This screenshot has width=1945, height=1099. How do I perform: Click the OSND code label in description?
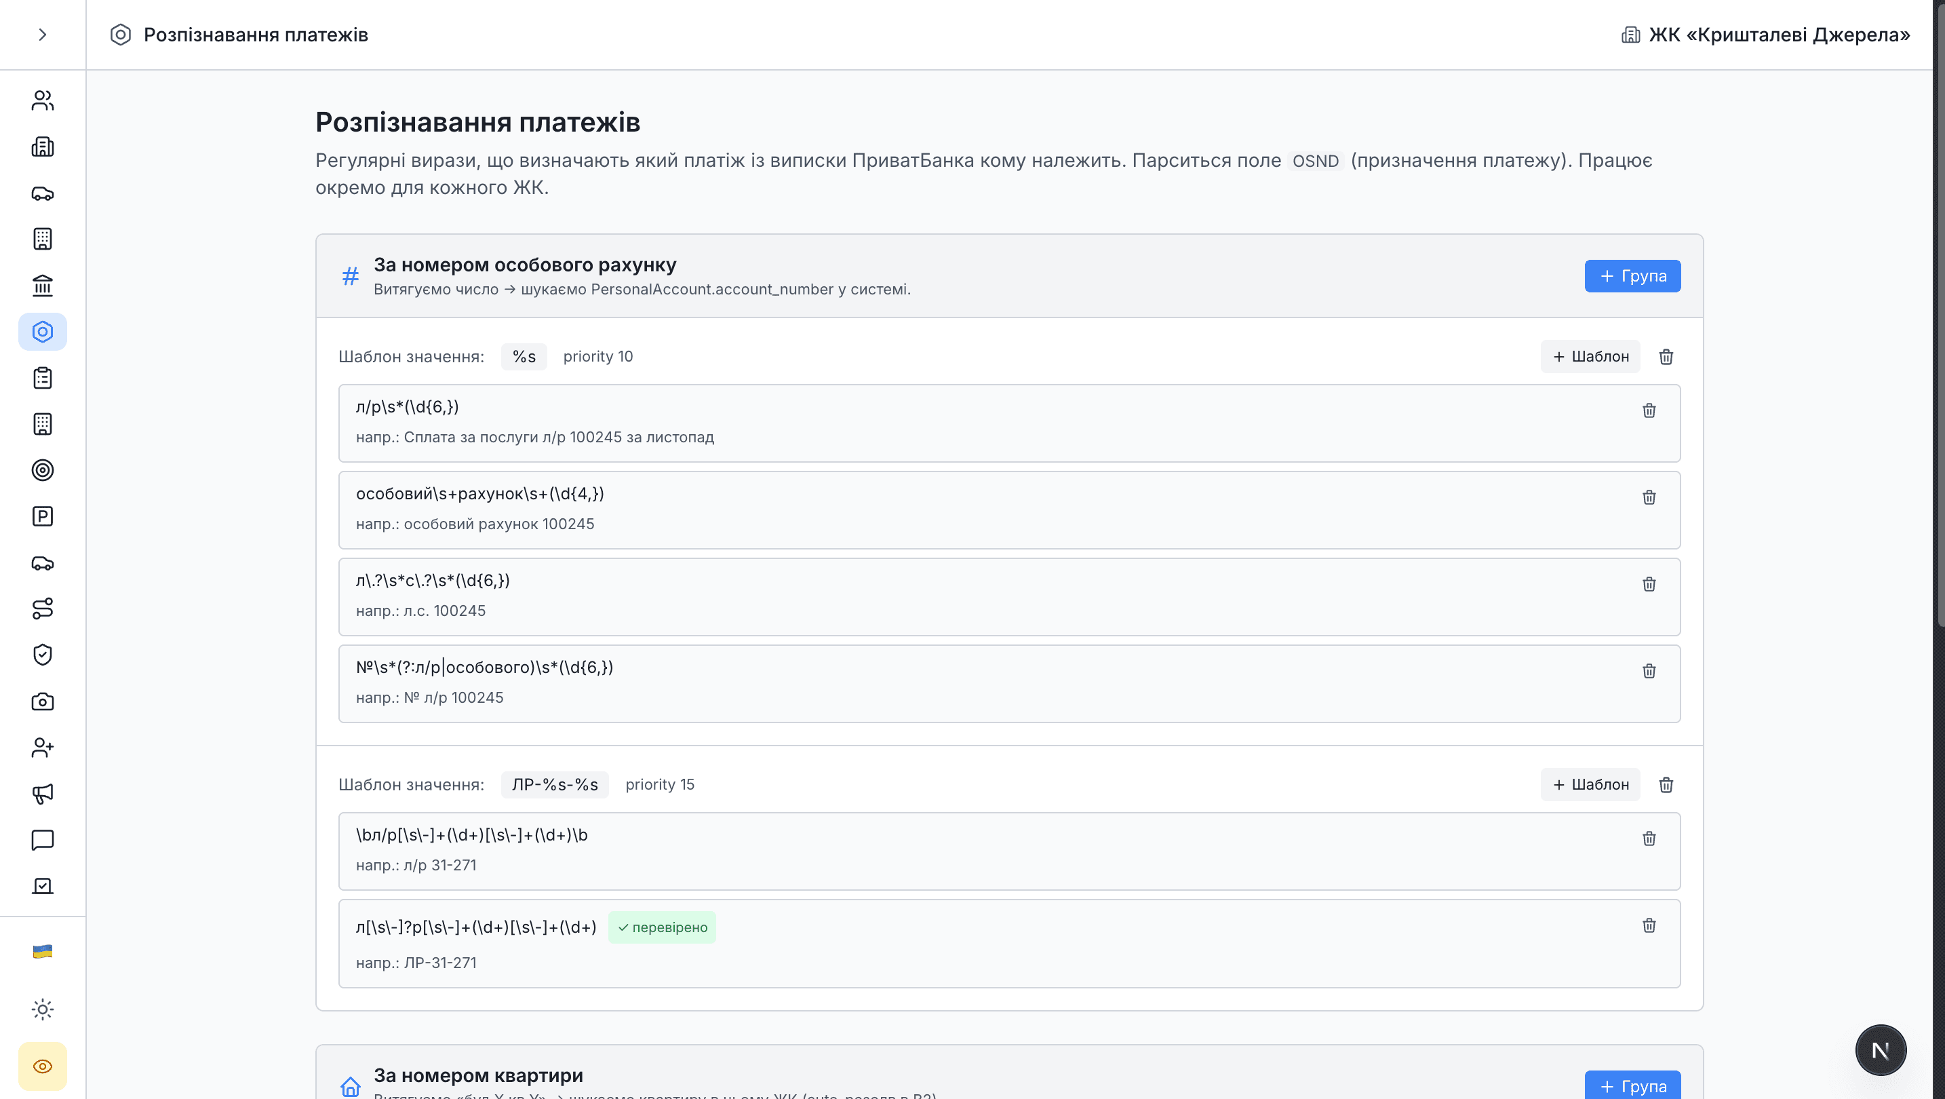(x=1315, y=161)
